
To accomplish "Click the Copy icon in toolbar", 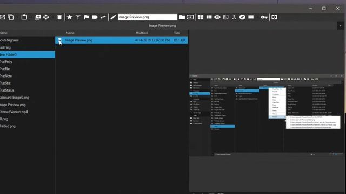I will (11, 17).
